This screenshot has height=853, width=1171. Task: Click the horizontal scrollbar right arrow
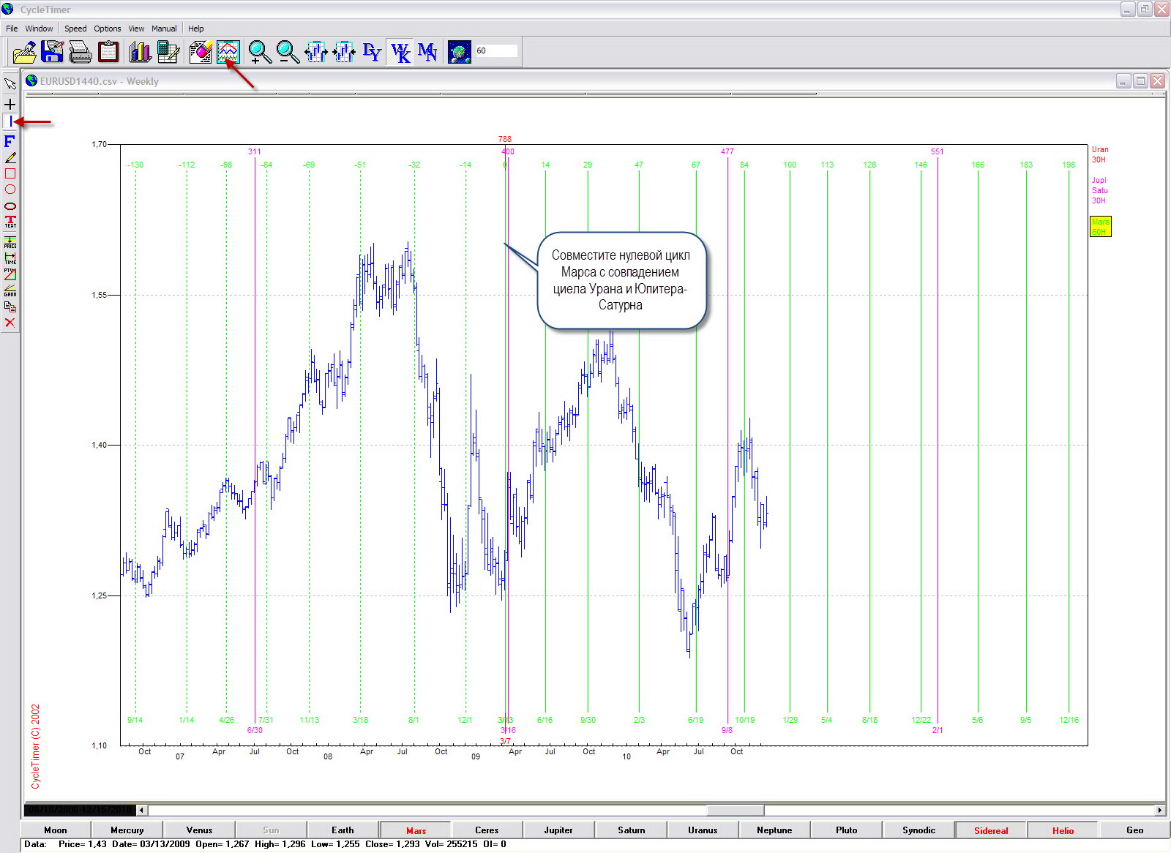(x=1159, y=810)
